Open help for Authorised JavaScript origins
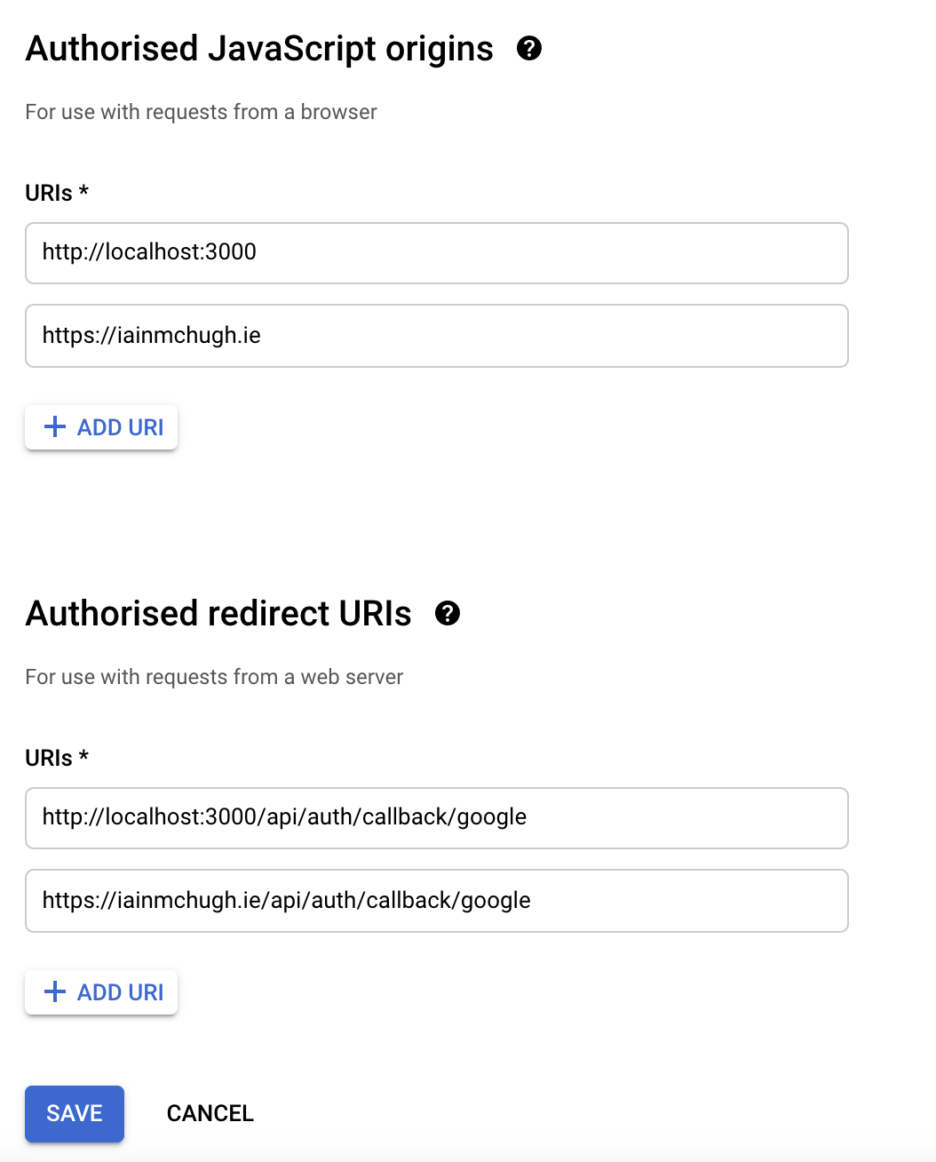 529,48
